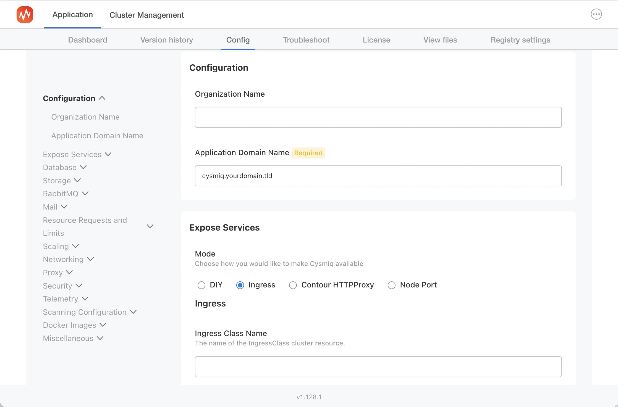Switch to the Application top tab
This screenshot has width=618, height=407.
[x=72, y=15]
